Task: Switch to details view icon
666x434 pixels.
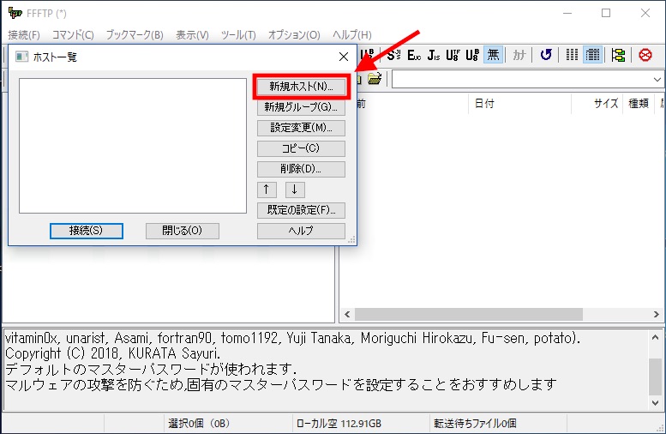Action: [x=592, y=55]
